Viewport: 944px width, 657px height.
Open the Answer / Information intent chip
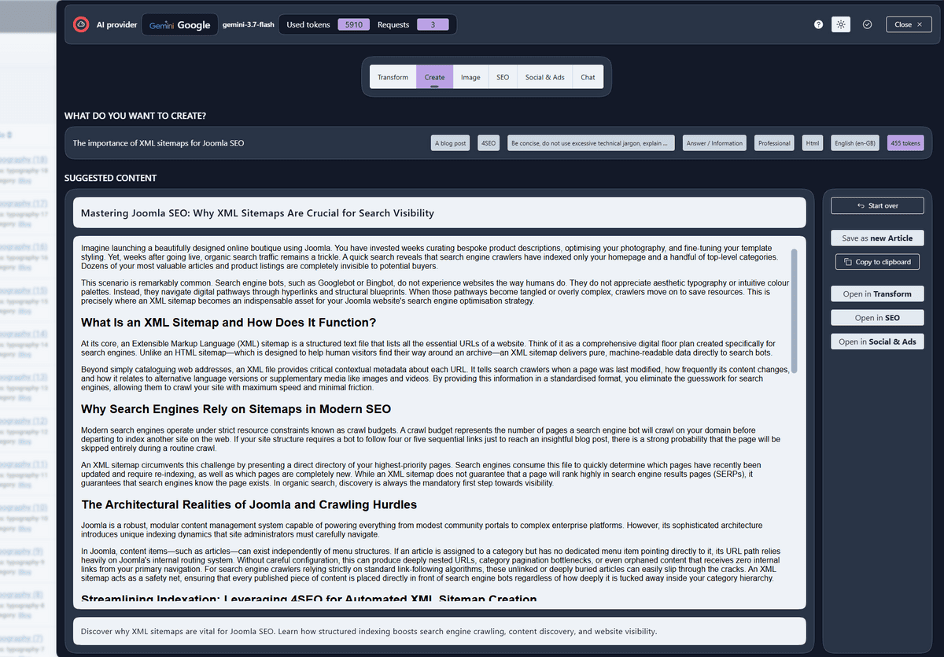click(714, 143)
